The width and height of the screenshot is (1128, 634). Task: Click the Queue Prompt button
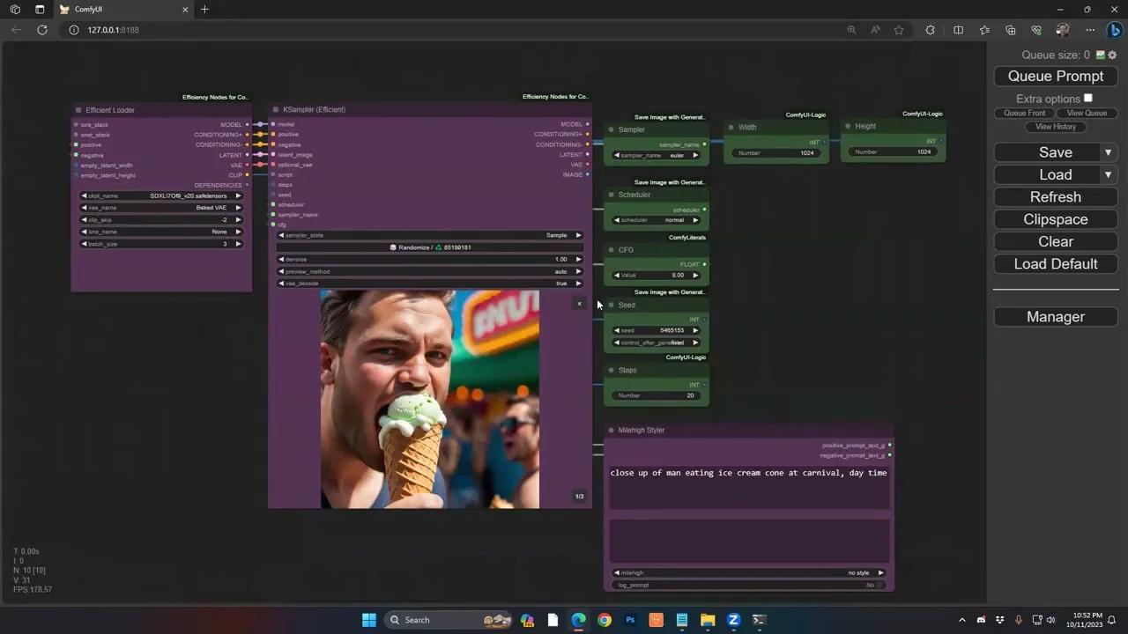click(x=1055, y=76)
